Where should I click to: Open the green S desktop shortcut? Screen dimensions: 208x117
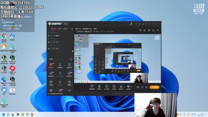click(x=4, y=103)
